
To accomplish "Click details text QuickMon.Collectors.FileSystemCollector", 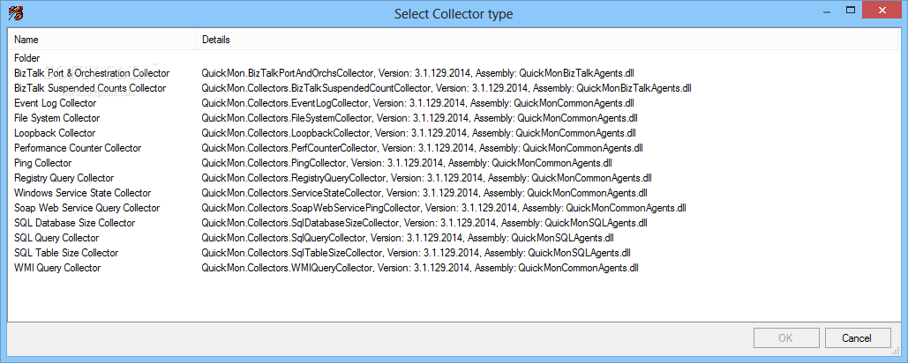I will [288, 118].
